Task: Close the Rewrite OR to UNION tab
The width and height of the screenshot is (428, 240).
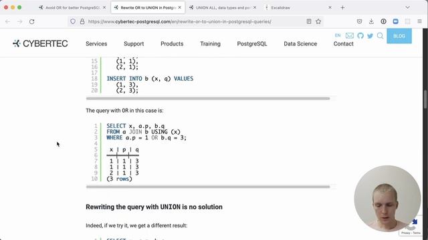Action: click(180, 7)
